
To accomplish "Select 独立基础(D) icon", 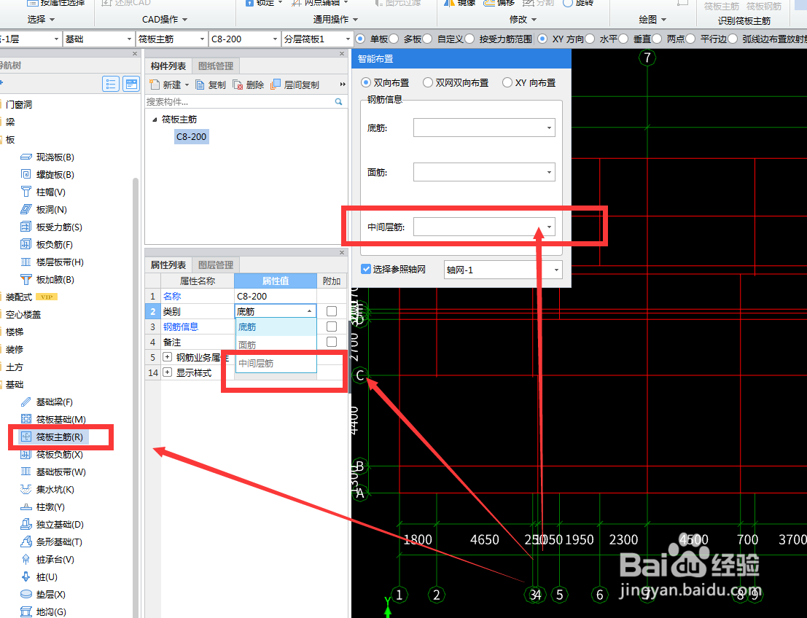I will 26,524.
